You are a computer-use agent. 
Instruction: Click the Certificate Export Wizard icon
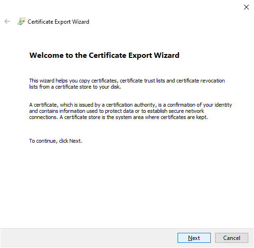[x=21, y=21]
